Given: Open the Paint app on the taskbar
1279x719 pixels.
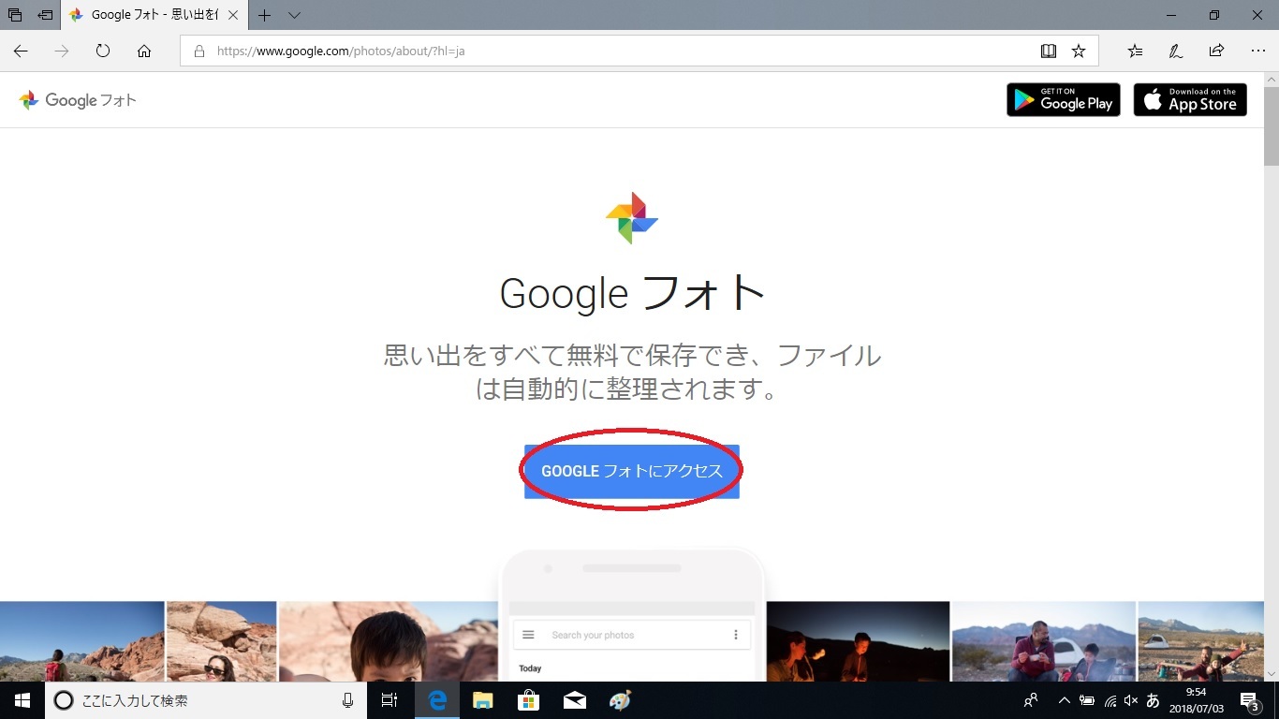Looking at the screenshot, I should (x=620, y=700).
